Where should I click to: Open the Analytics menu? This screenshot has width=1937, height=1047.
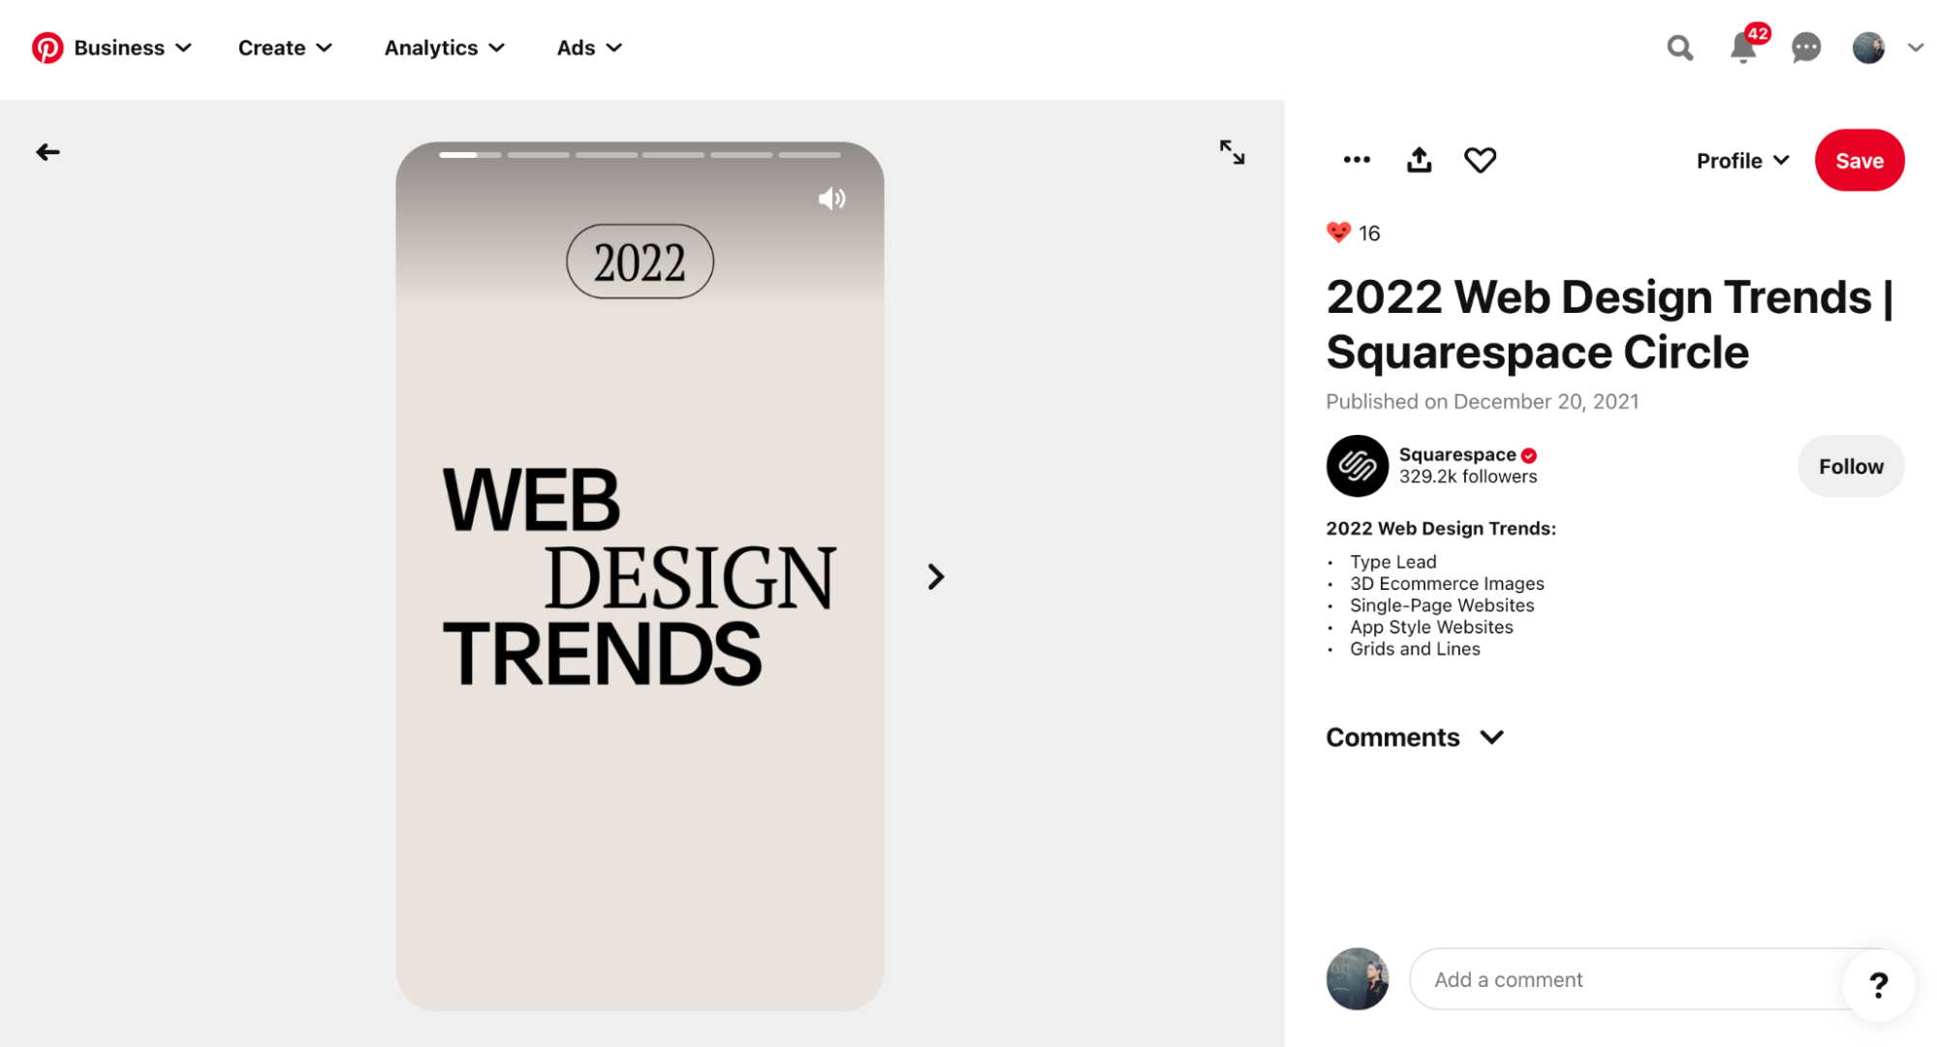(444, 47)
